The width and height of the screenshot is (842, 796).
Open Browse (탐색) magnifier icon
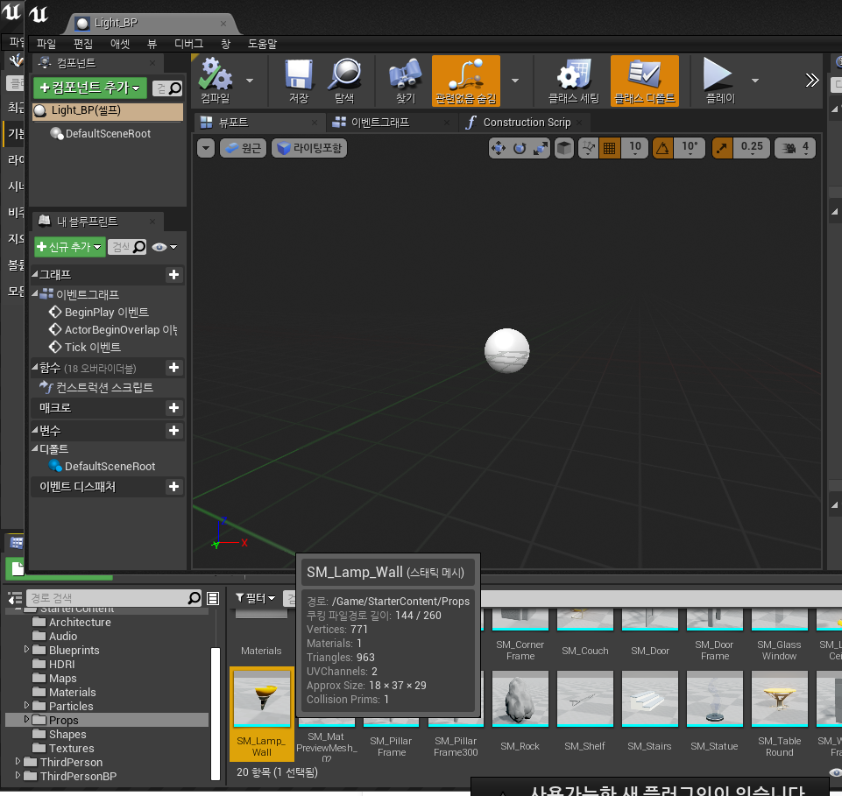click(x=344, y=80)
